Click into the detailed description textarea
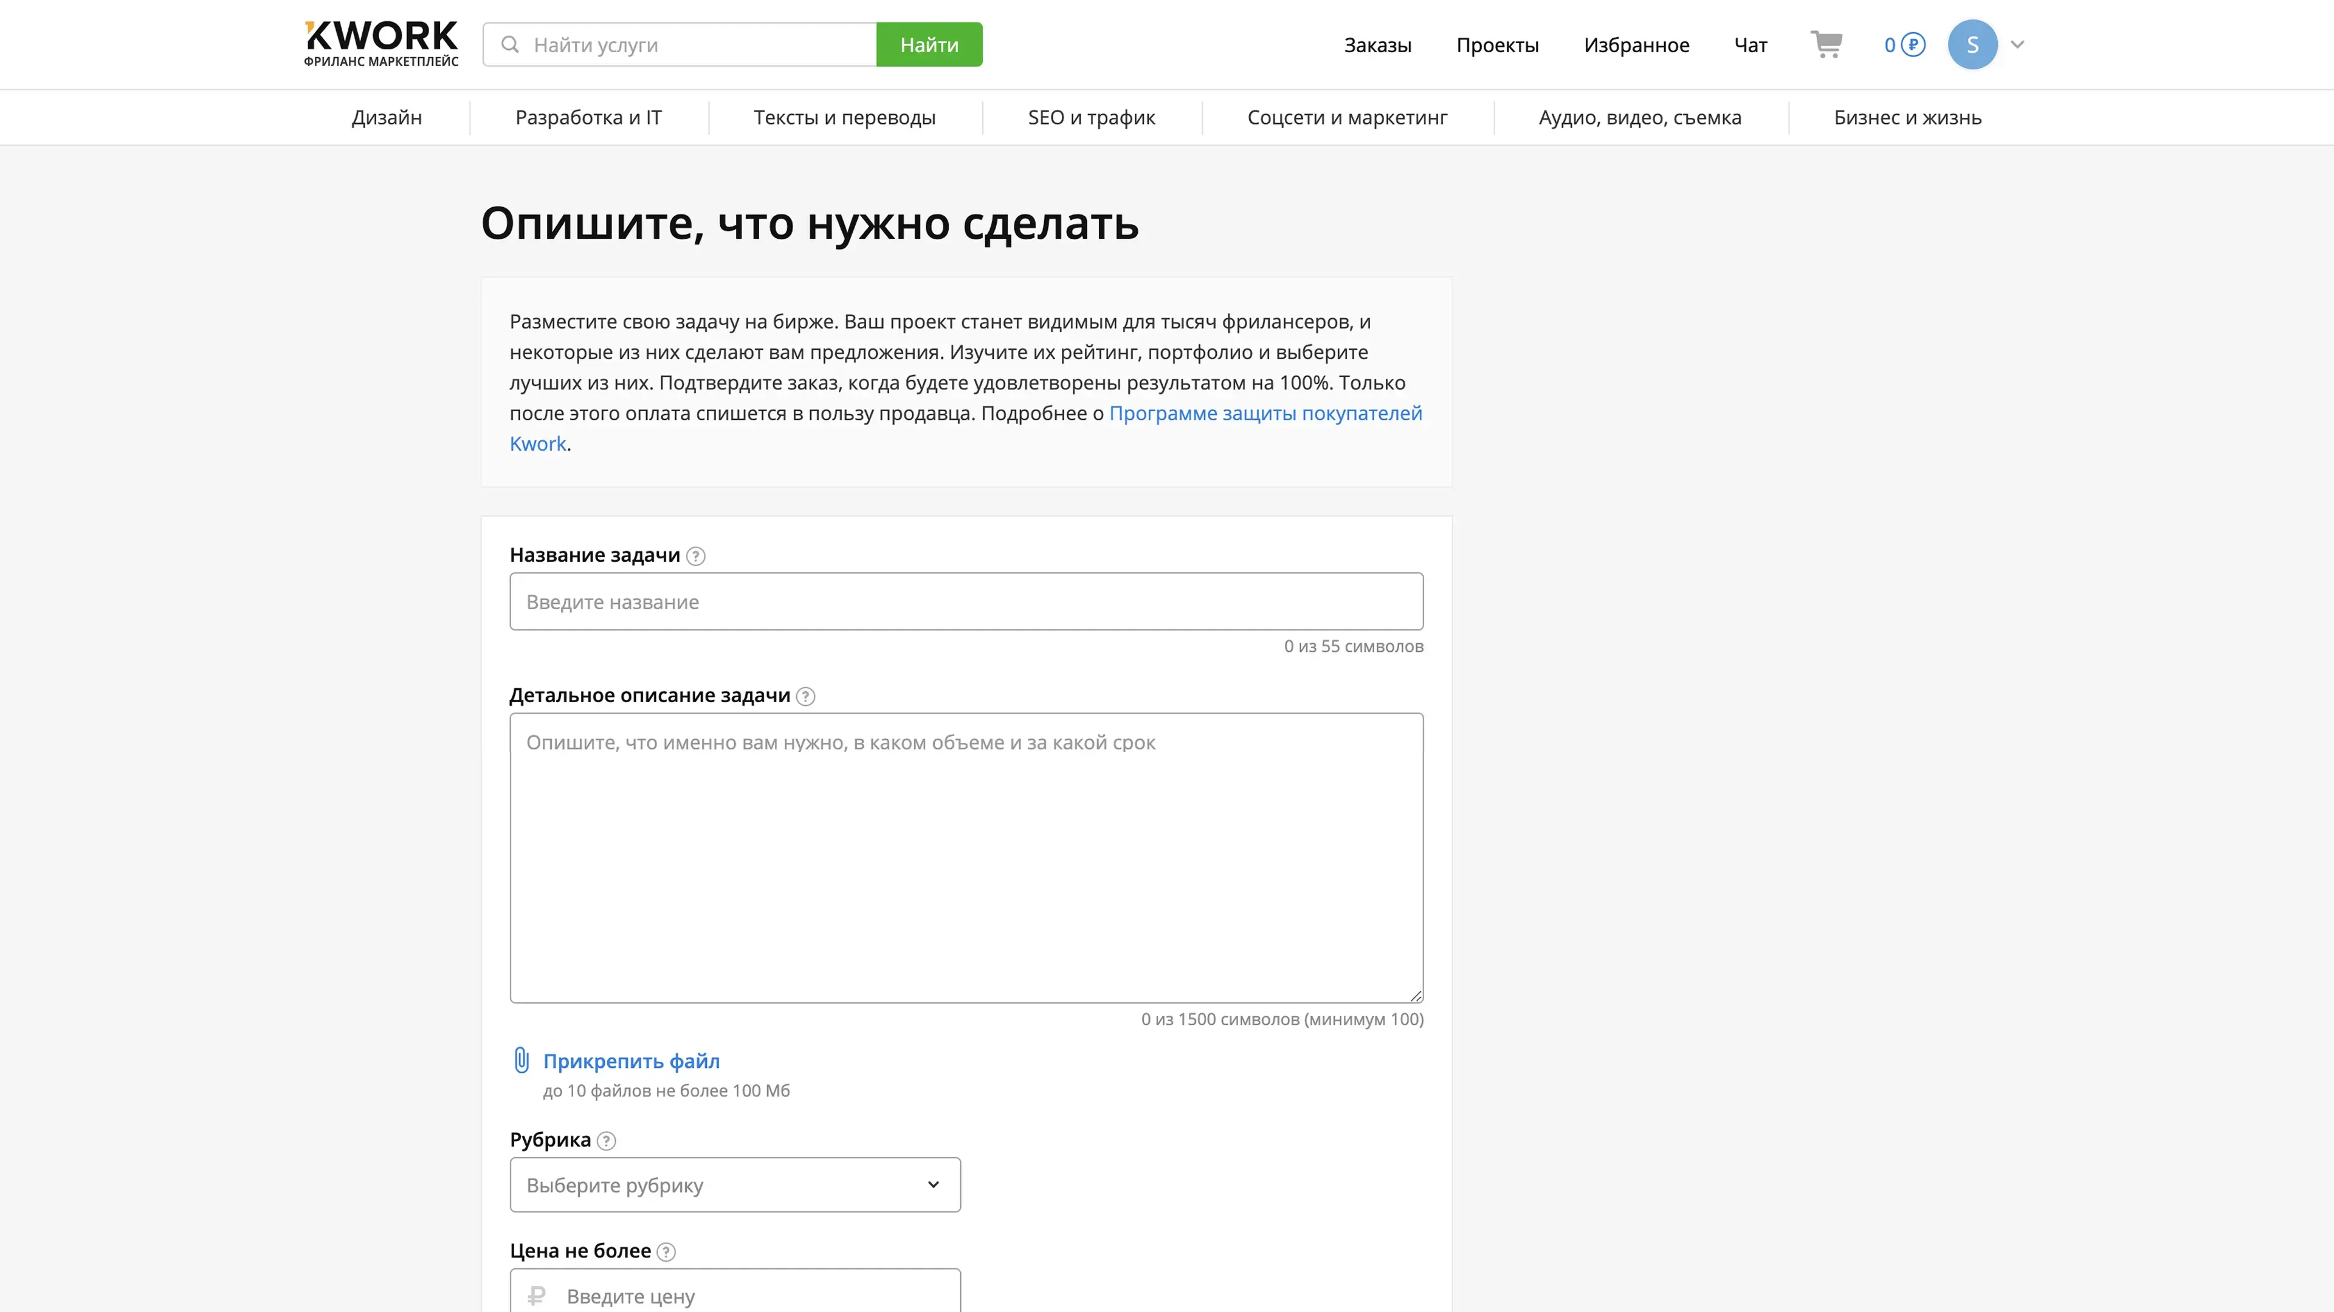 pos(966,858)
